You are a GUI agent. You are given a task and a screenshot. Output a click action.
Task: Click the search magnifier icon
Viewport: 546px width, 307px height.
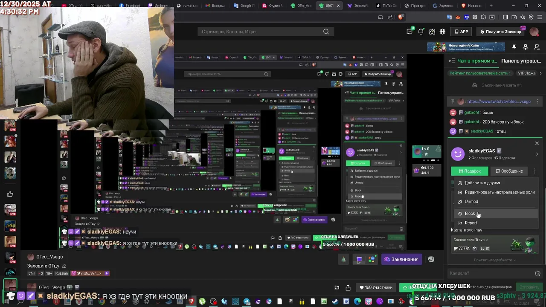click(326, 32)
